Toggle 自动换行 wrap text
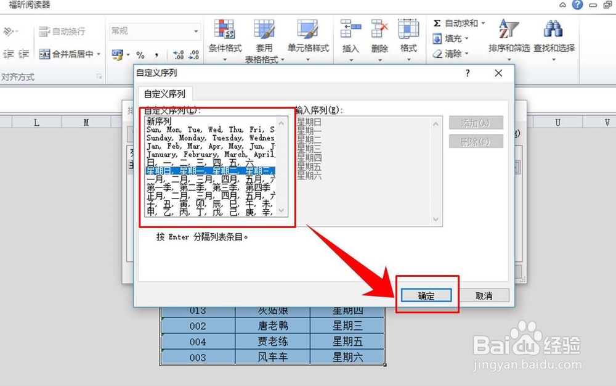Screen dimensions: 616x386 coord(62,31)
